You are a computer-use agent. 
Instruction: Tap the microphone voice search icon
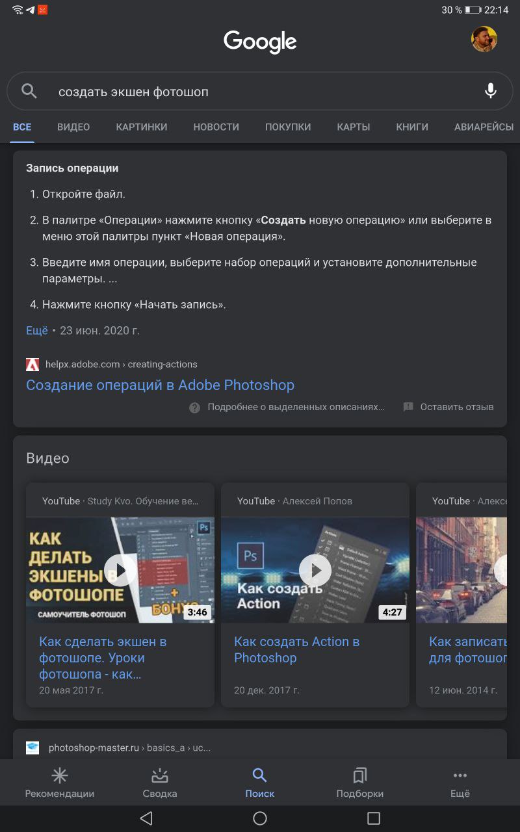491,91
